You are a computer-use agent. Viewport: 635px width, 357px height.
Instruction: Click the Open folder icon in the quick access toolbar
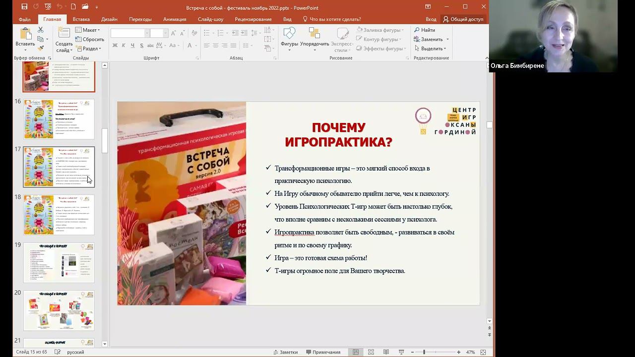point(85,7)
